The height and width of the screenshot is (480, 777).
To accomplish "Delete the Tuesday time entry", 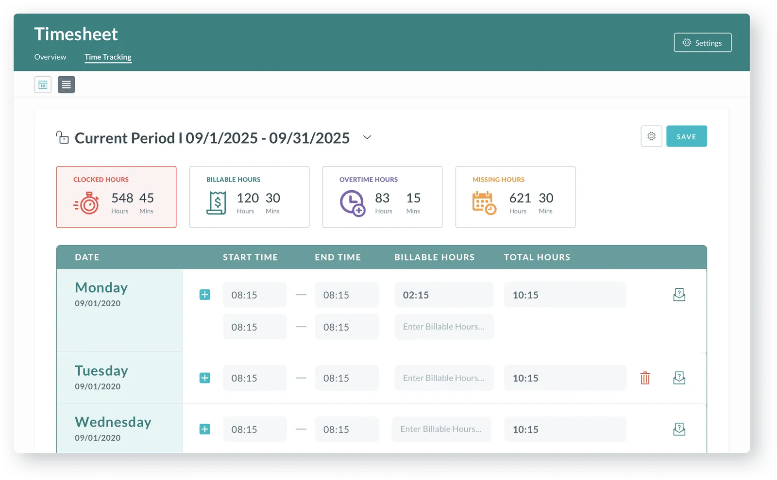I will (x=645, y=378).
